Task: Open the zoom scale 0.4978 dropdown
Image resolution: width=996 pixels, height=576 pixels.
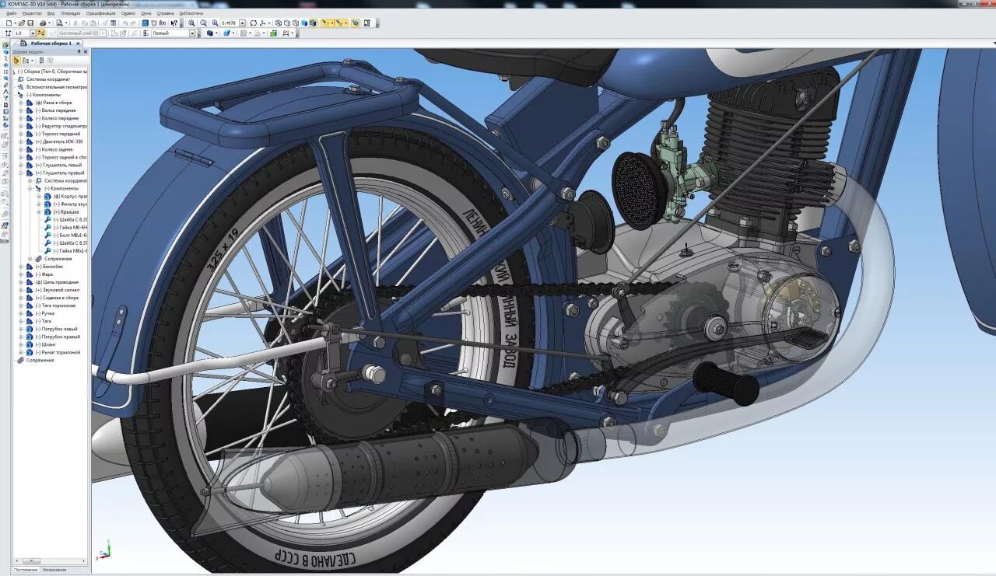Action: pyautogui.click(x=242, y=23)
